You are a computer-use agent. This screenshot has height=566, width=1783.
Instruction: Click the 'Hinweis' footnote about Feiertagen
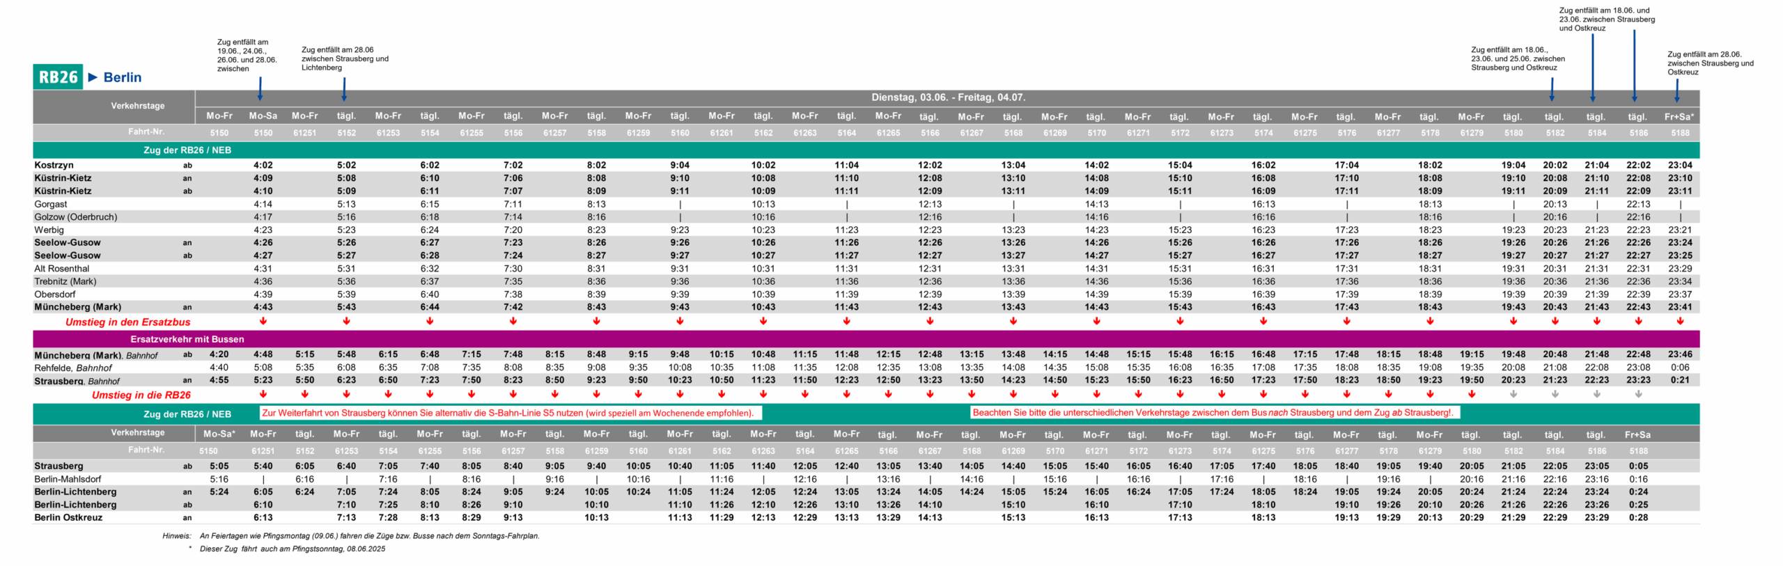tap(351, 535)
